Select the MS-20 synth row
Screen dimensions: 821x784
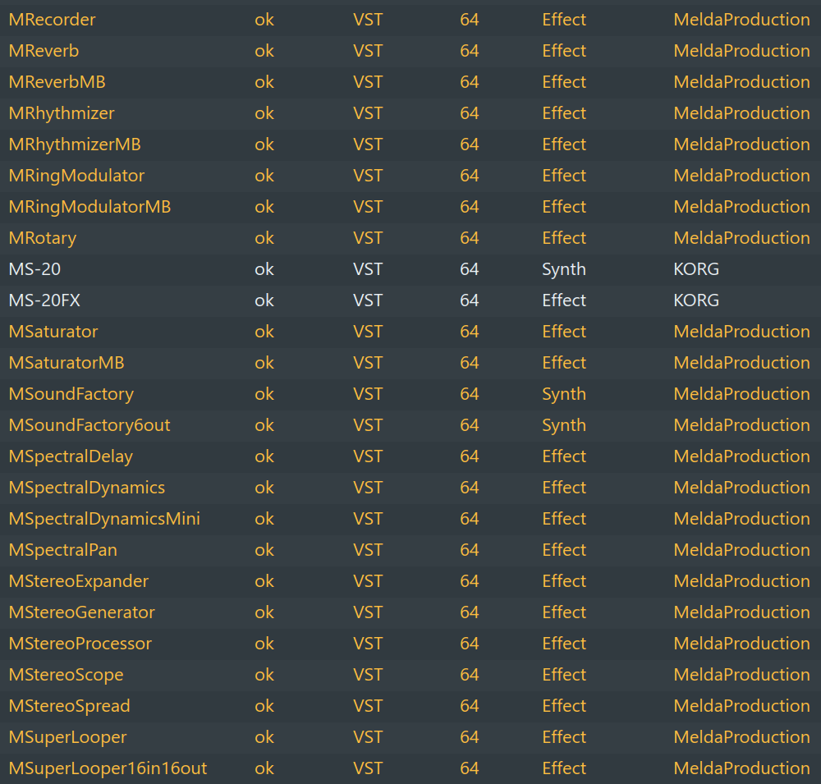[x=410, y=269]
